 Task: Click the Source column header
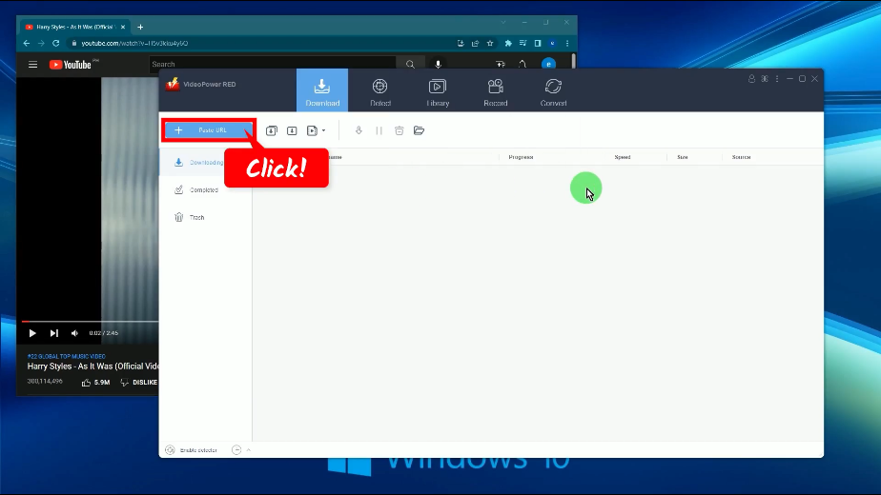point(741,157)
